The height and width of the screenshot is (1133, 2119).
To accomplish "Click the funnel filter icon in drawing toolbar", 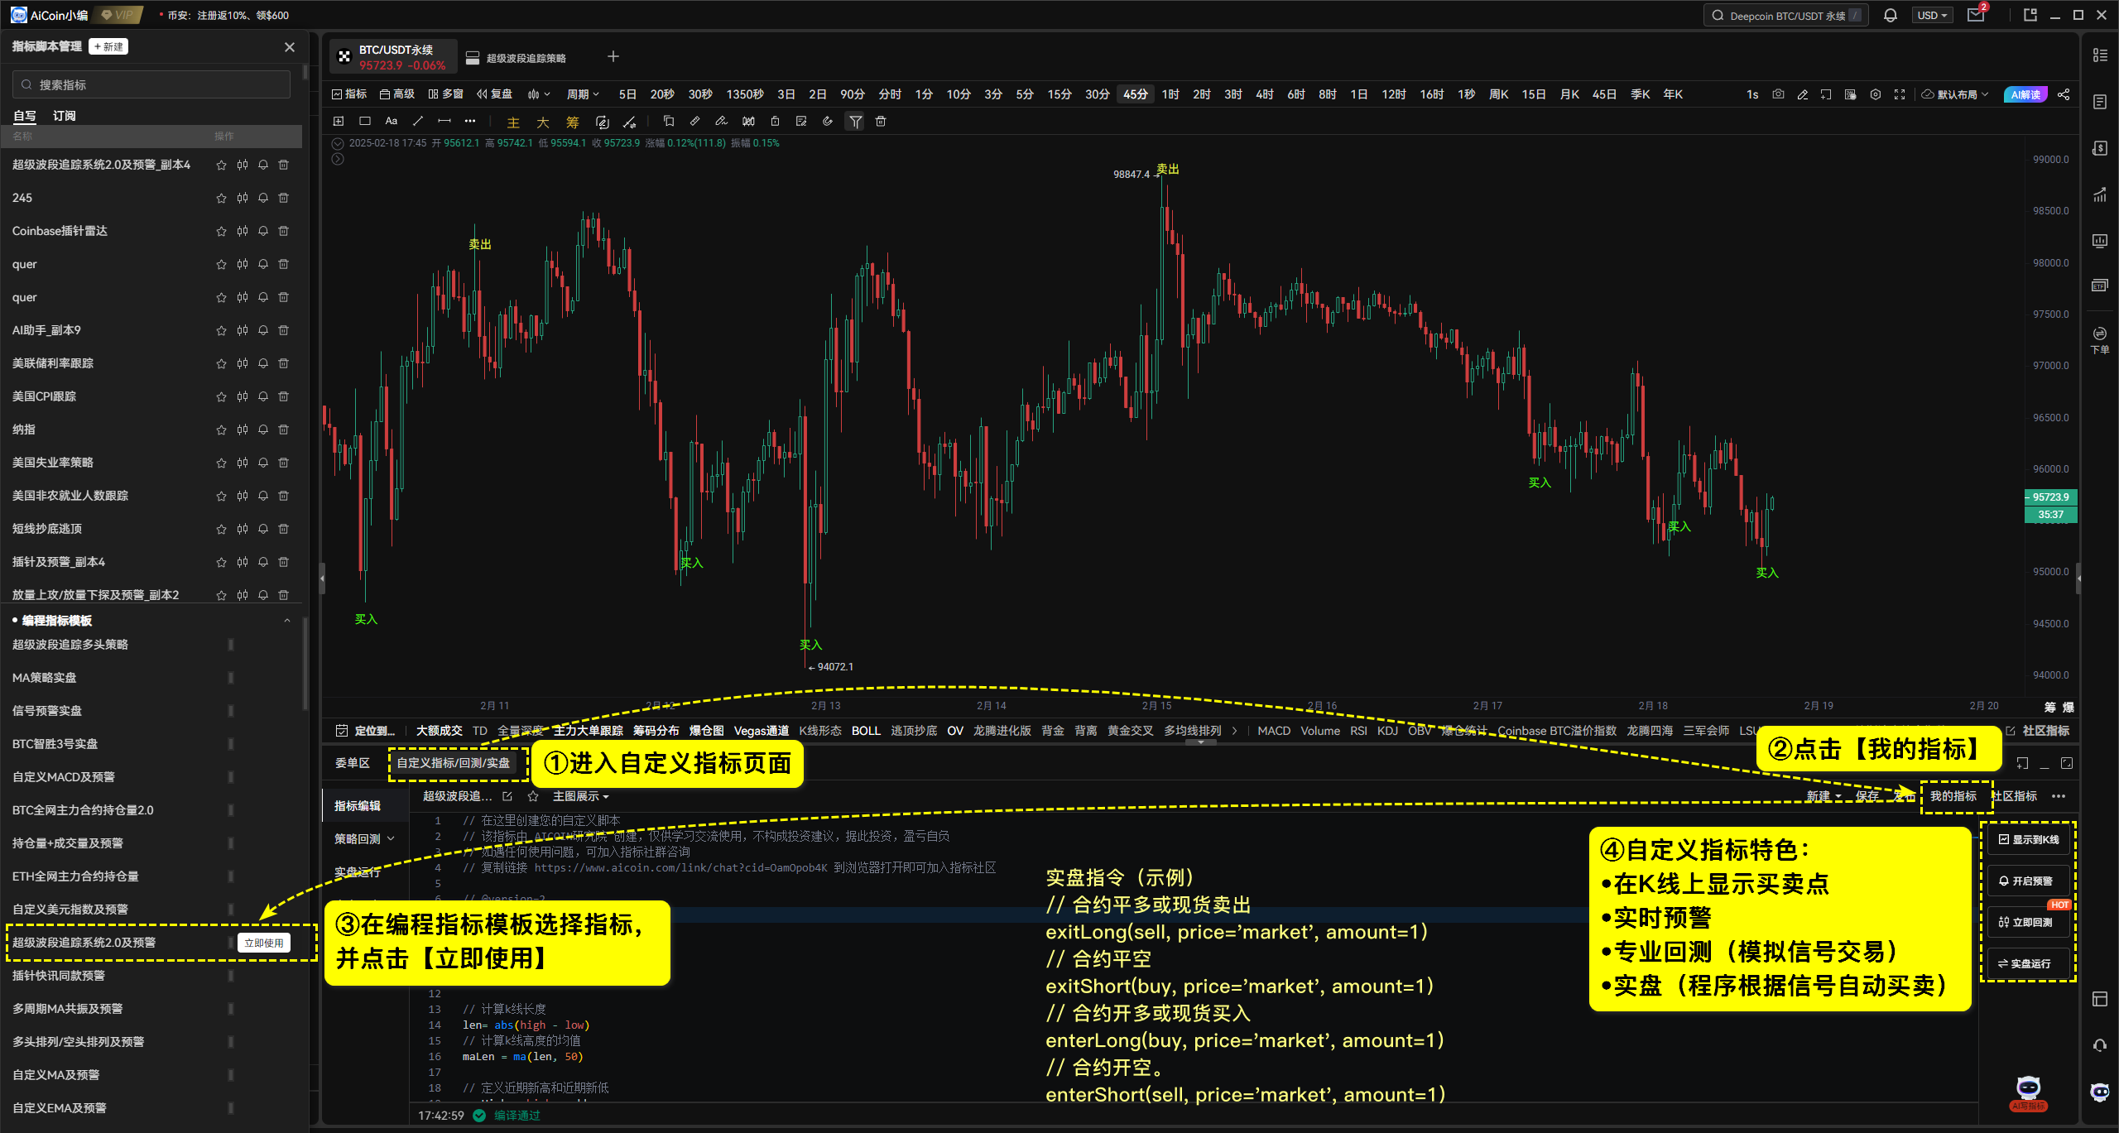I will pyautogui.click(x=855, y=122).
